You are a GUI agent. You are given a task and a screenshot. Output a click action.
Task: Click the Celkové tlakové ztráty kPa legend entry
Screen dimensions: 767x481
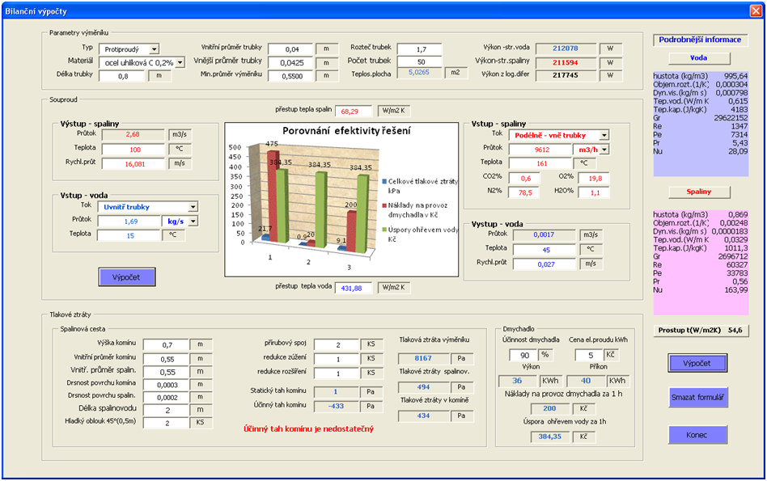(x=420, y=186)
